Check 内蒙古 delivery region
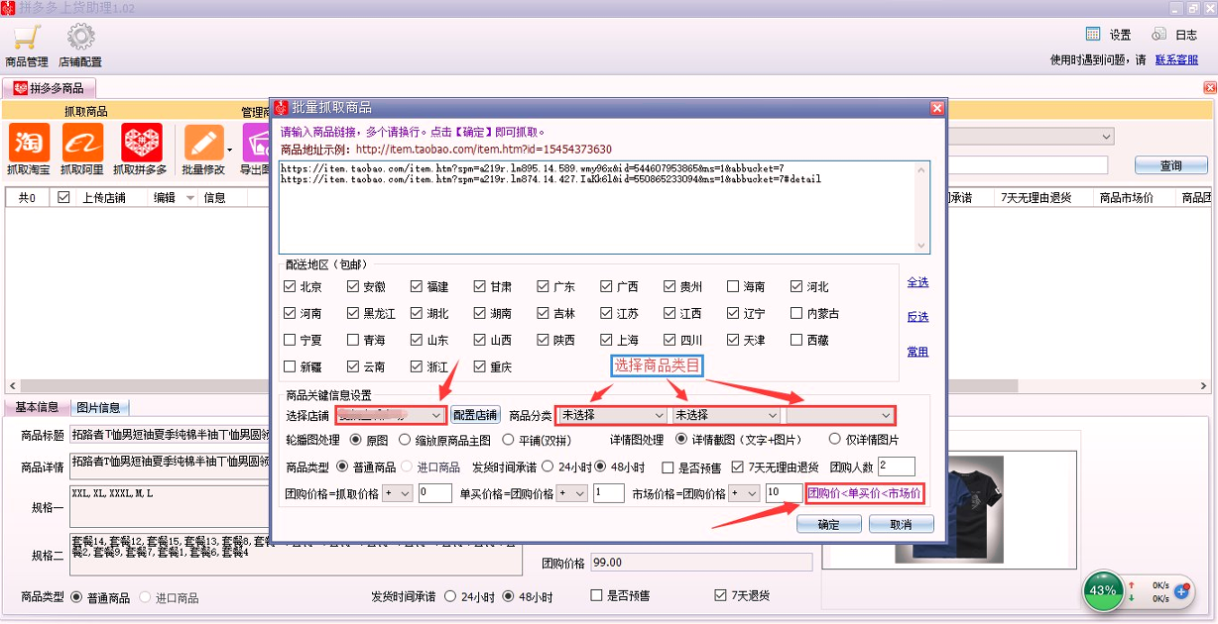 coord(796,314)
